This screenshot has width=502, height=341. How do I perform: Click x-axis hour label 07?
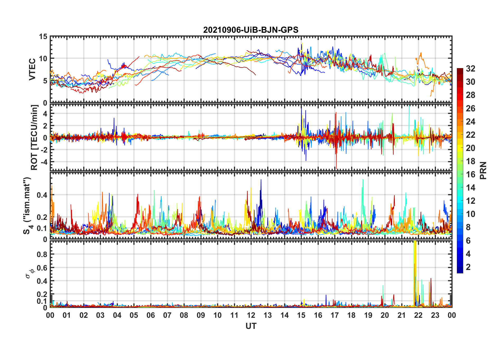[167, 315]
